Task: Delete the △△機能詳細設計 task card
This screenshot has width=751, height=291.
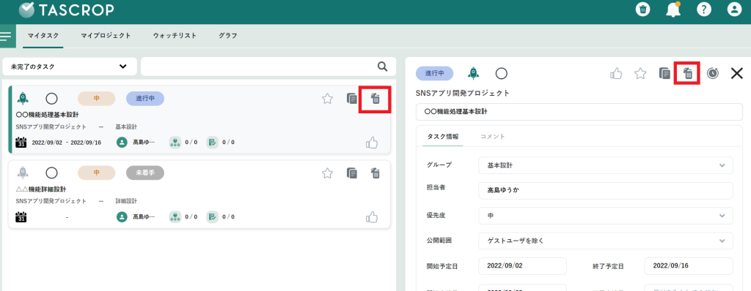Action: 375,173
